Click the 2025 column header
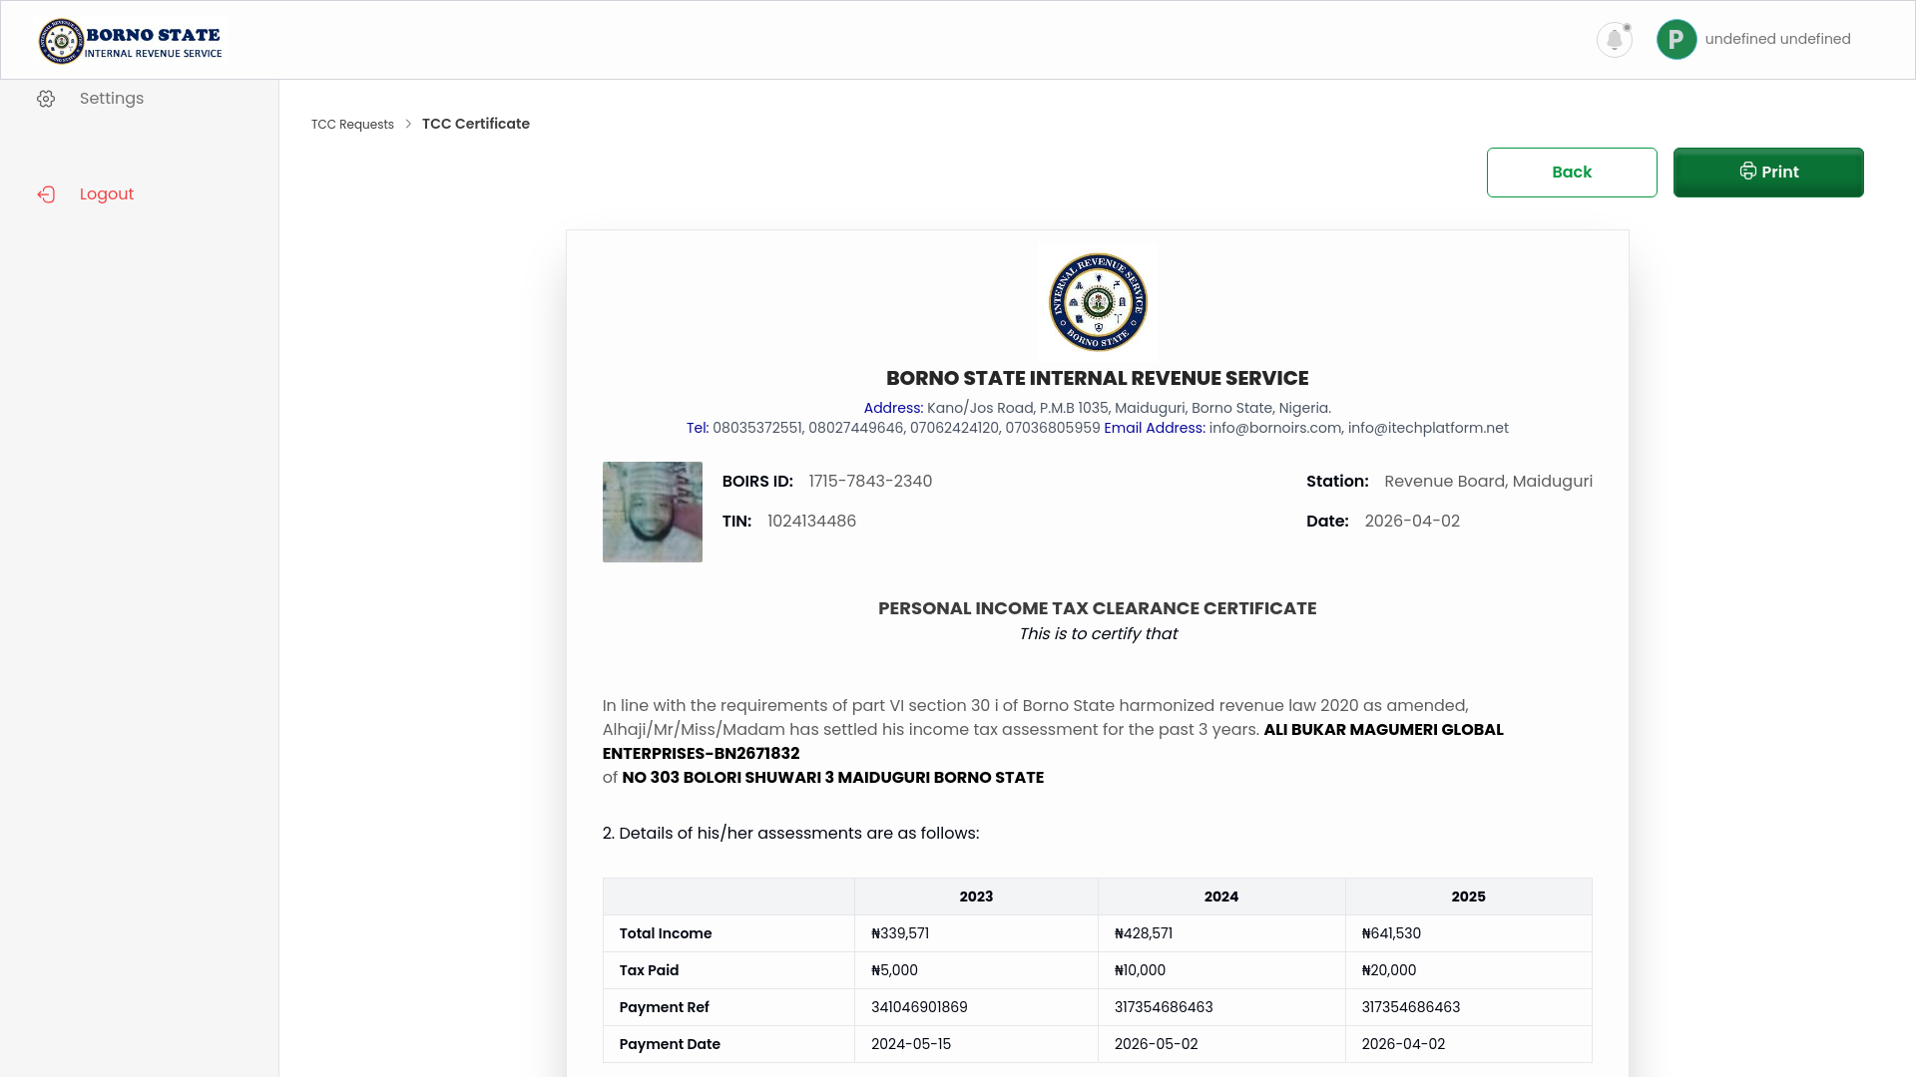 1468,897
